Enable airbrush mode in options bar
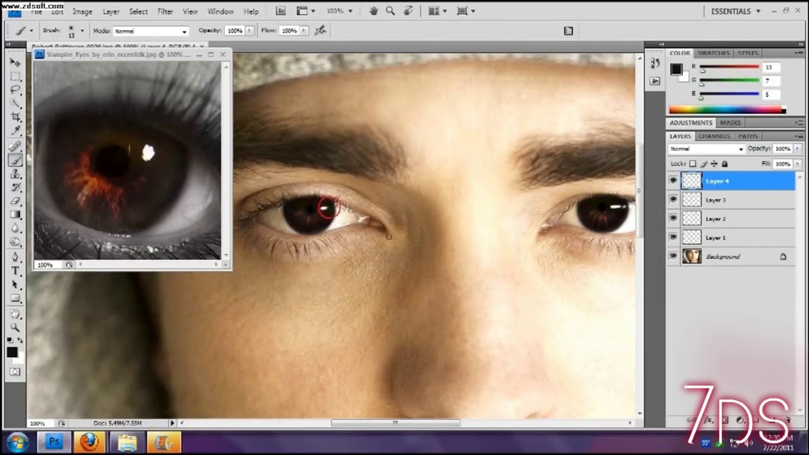The width and height of the screenshot is (809, 455). (320, 30)
